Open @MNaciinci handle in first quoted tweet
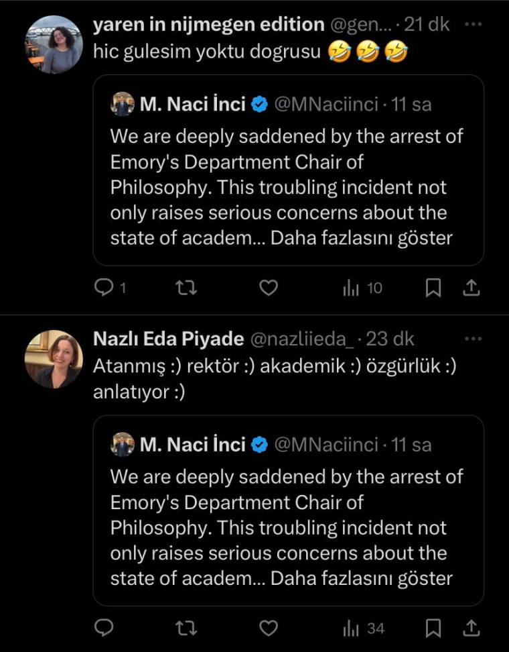509x652 pixels. (x=326, y=105)
